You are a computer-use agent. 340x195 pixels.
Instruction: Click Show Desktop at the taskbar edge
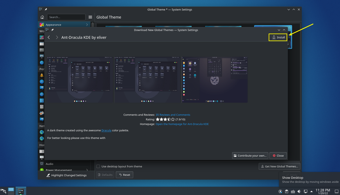tap(336, 191)
